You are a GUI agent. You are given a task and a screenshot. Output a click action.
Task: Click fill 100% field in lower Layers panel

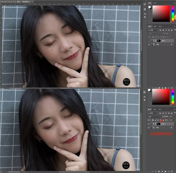tap(171, 120)
